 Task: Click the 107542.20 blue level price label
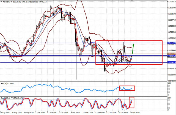coord(172,62)
